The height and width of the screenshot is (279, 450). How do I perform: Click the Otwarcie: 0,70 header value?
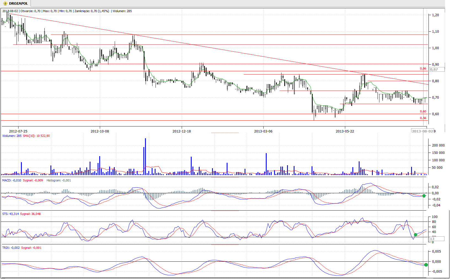pyautogui.click(x=30, y=11)
